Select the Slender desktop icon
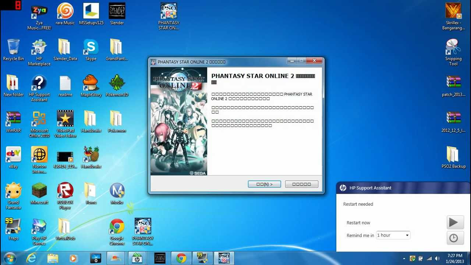The image size is (471, 265). 117,14
